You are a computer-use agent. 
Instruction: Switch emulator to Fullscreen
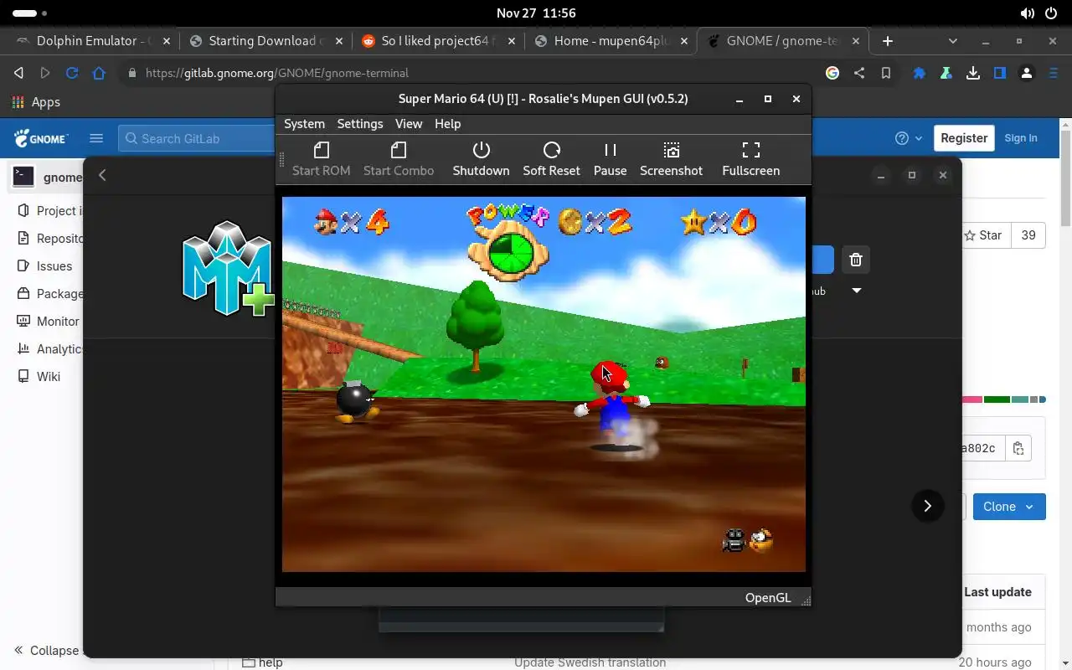pyautogui.click(x=750, y=159)
